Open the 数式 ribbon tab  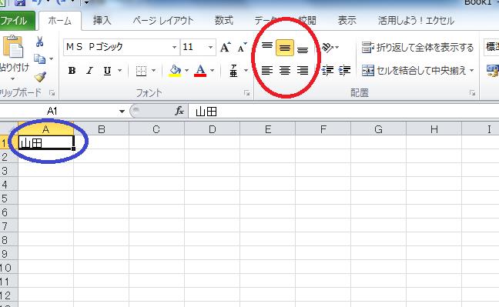[x=224, y=21]
